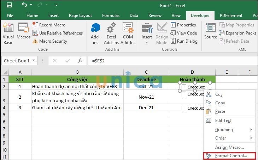Switch to the Insert ribbon tab

coord(53,16)
